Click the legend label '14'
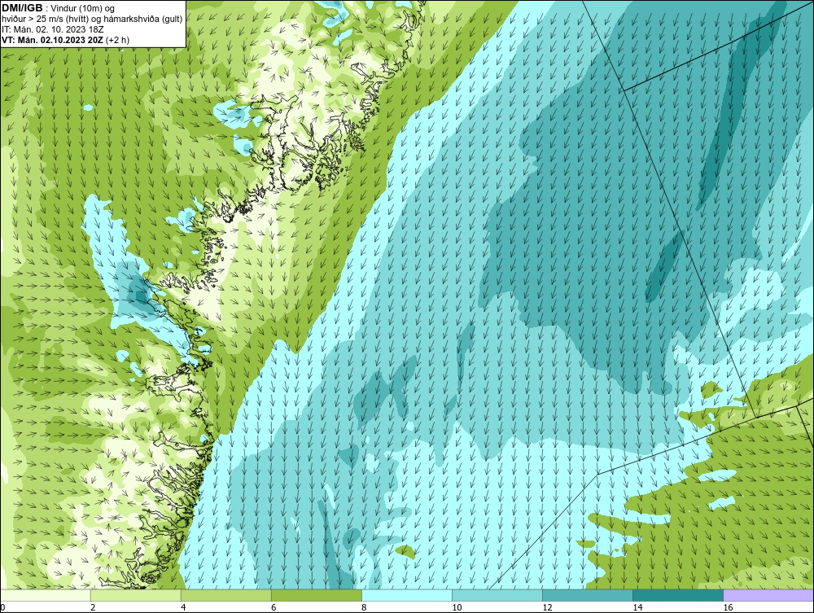 point(637,607)
